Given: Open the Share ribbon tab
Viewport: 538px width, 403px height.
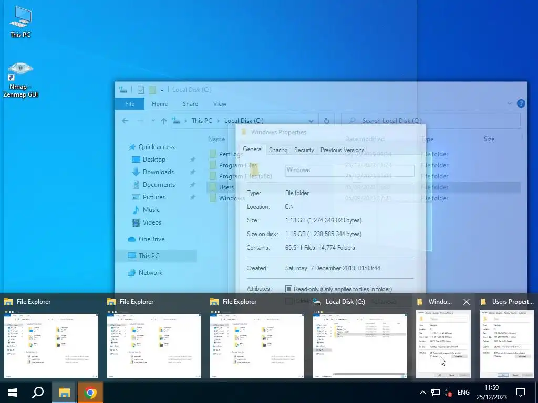Looking at the screenshot, I should point(190,104).
